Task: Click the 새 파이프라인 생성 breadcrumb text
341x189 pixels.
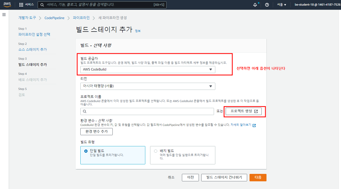Action: click(112, 18)
